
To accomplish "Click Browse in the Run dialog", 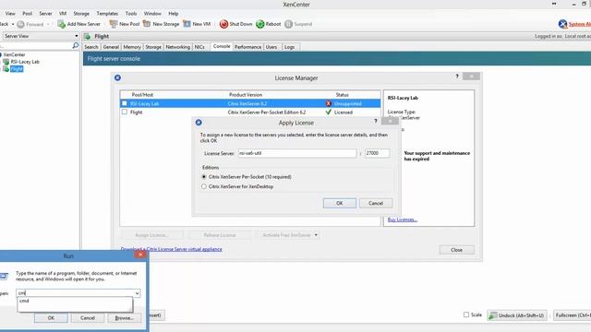I will (124, 318).
